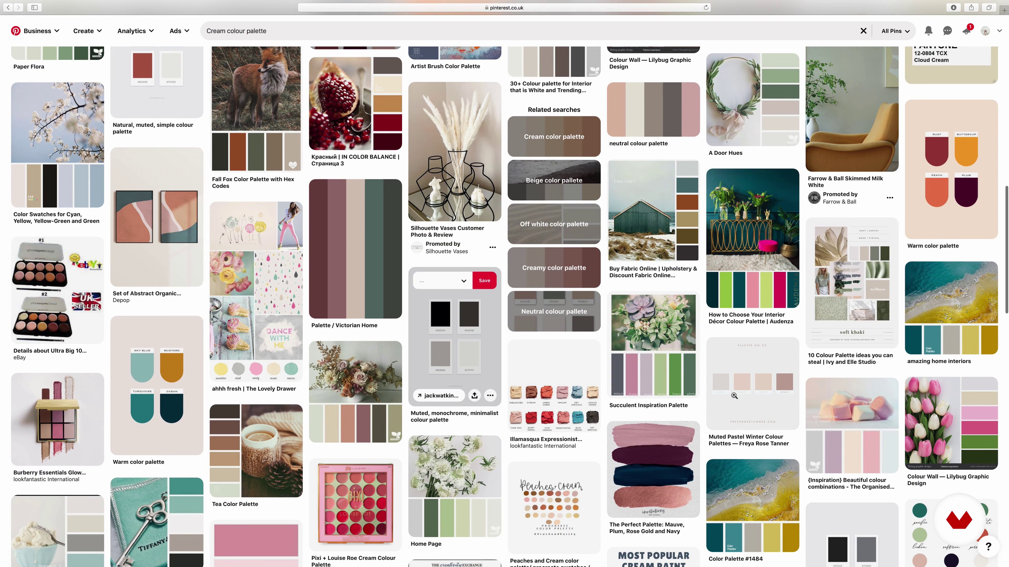1009x567 pixels.
Task: Click the black #020204 colour swatch
Action: click(x=440, y=314)
